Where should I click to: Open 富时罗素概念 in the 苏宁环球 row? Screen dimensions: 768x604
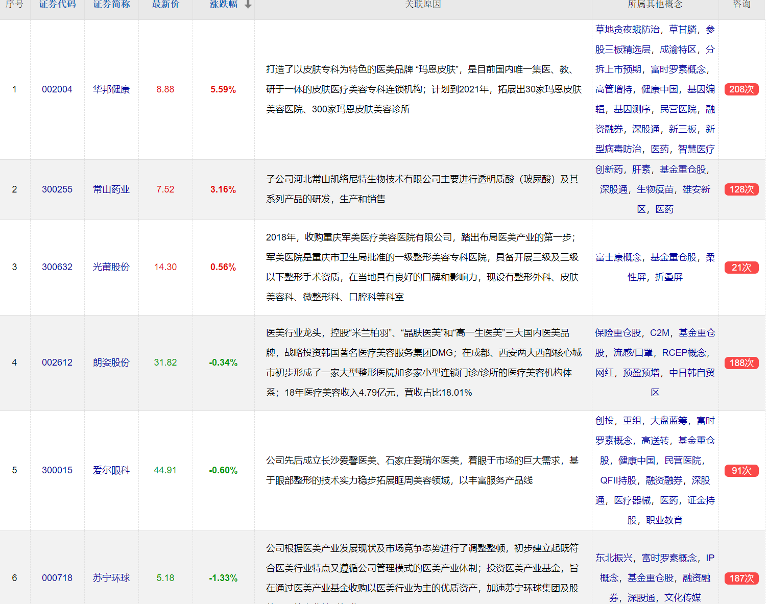click(x=669, y=558)
